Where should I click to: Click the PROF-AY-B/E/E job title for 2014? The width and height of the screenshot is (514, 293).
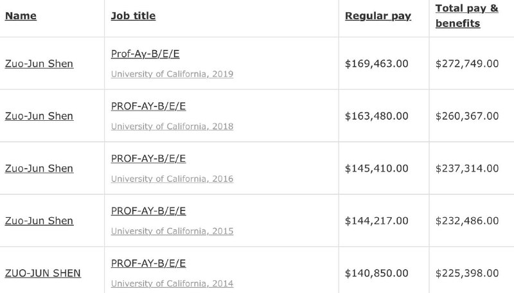point(148,263)
